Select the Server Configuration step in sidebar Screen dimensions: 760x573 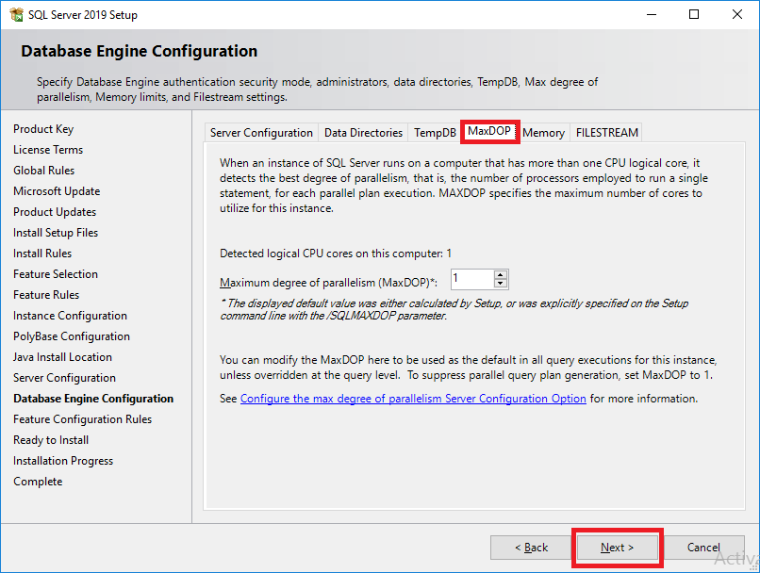pyautogui.click(x=64, y=378)
